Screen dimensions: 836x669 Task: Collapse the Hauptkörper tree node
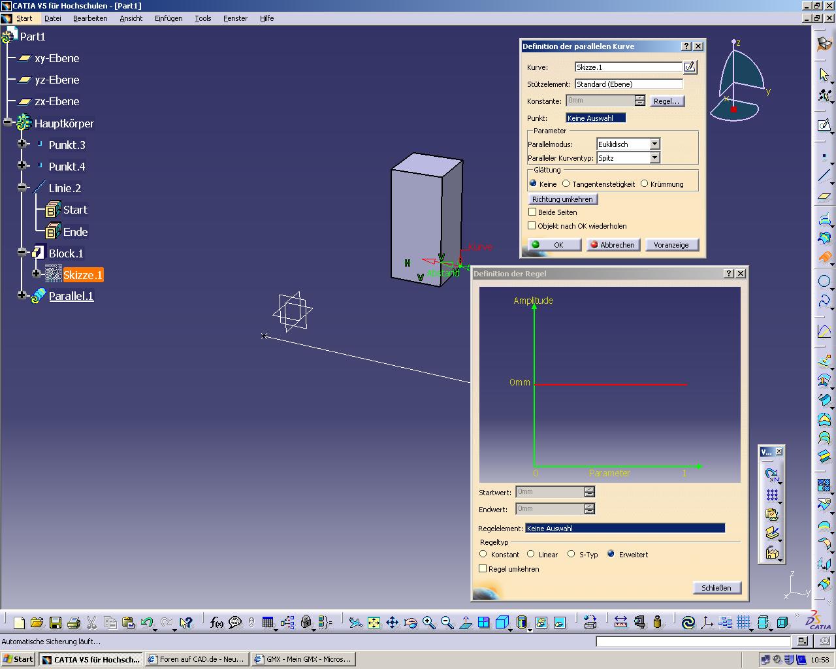(x=7, y=122)
